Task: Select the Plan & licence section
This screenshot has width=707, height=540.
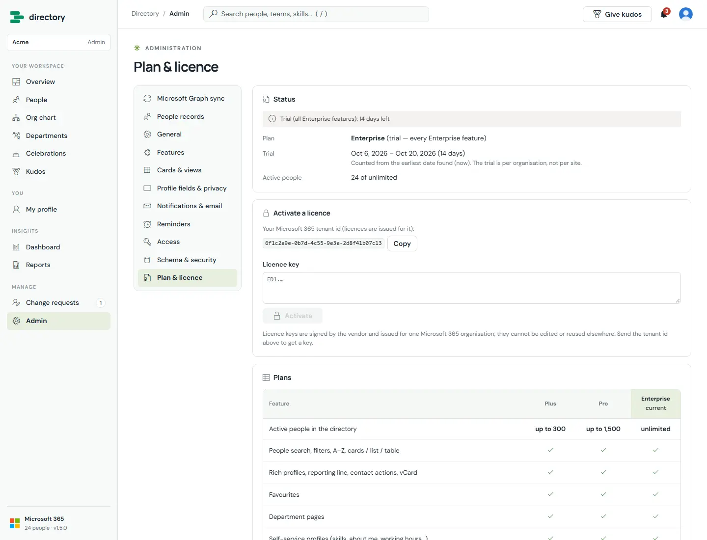Action: pos(188,278)
